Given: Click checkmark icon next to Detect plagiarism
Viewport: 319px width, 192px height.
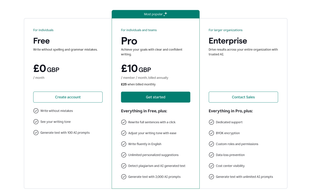Looking at the screenshot, I should (x=124, y=166).
